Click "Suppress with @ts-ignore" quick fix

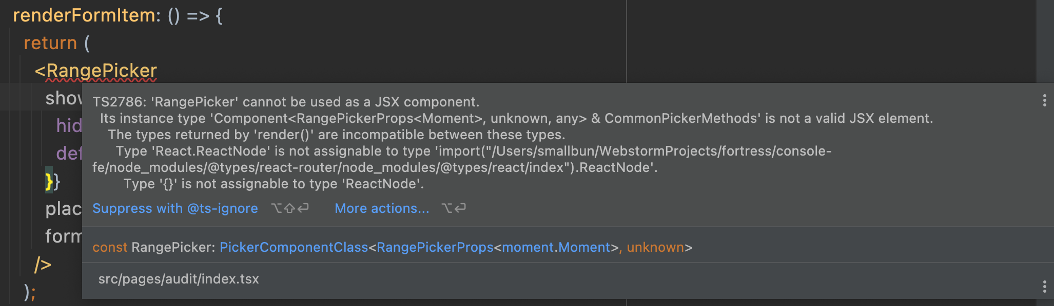click(x=175, y=208)
